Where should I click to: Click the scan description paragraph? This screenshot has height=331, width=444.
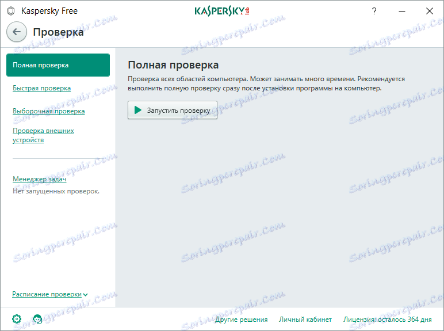[x=266, y=83]
